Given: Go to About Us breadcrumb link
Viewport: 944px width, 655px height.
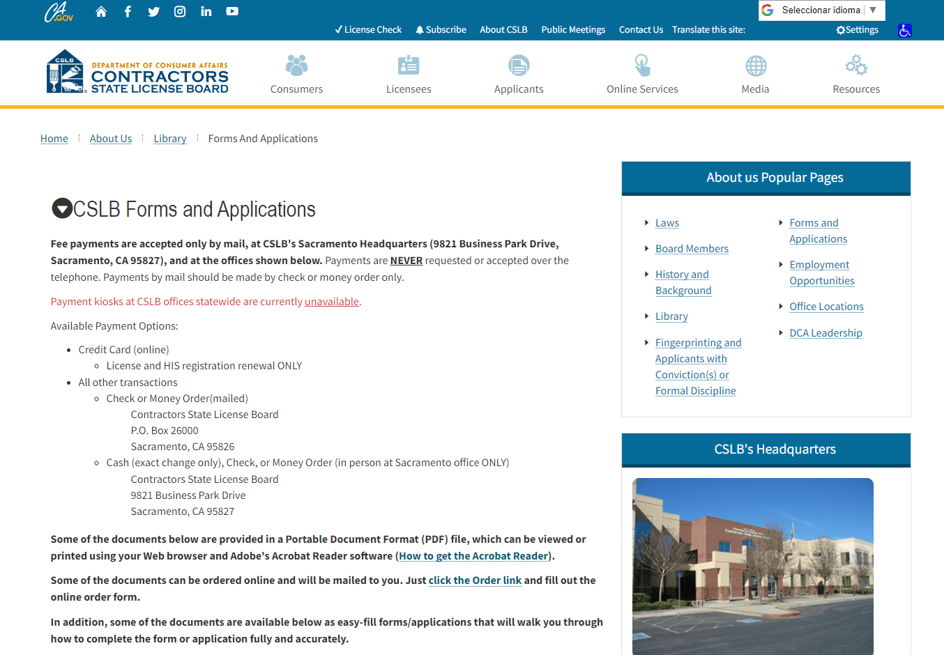Looking at the screenshot, I should pyautogui.click(x=111, y=139).
